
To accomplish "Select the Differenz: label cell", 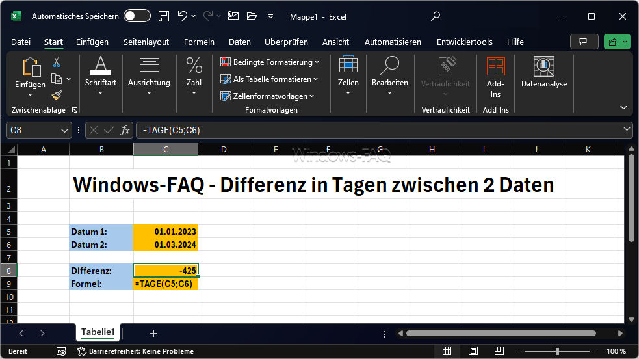I will (x=101, y=271).
